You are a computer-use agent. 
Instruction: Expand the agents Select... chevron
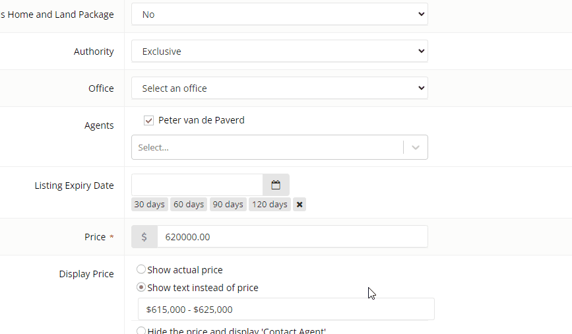pos(416,148)
